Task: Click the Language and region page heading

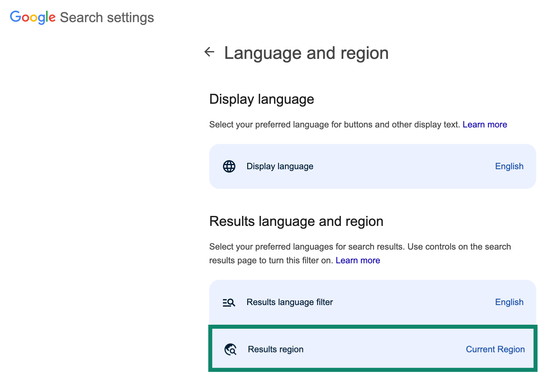Action: click(x=306, y=53)
